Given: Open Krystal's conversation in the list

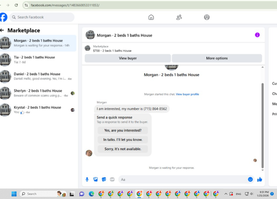Looking at the screenshot, I should pyautogui.click(x=38, y=110).
